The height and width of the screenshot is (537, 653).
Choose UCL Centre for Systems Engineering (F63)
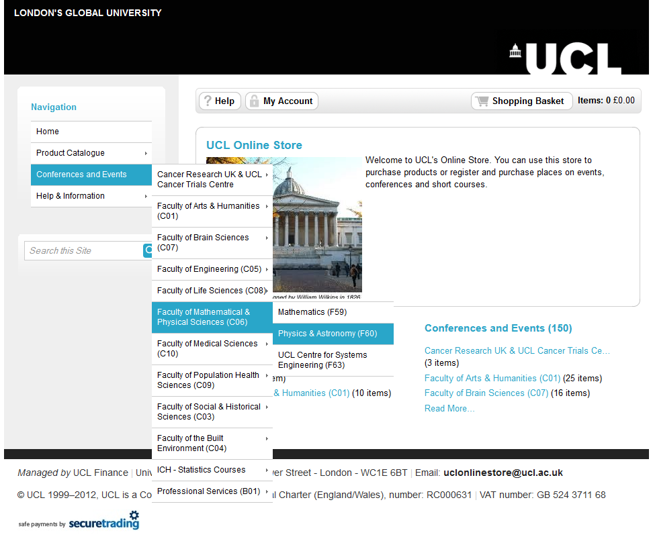[333, 360]
